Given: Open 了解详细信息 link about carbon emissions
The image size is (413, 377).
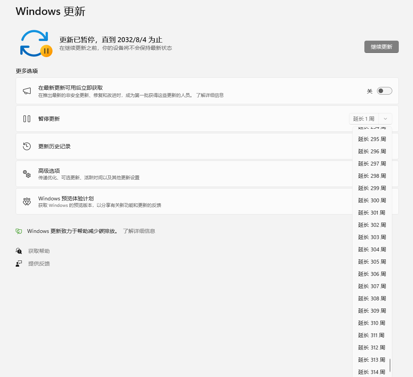Looking at the screenshot, I should point(139,231).
